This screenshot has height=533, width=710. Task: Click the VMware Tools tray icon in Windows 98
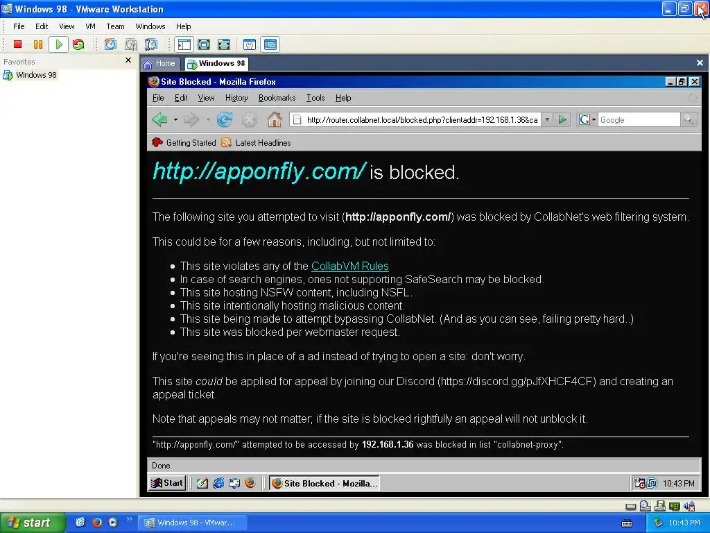click(x=652, y=483)
